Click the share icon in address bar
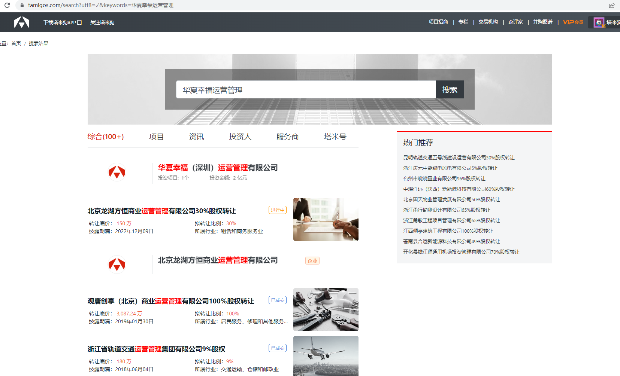The image size is (620, 376). pos(612,5)
